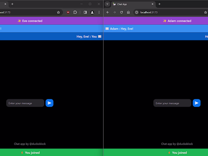Click 'You joined' banner in right window
The image size is (208, 156).
(156, 152)
